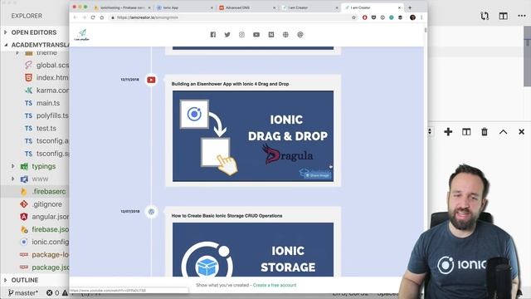Expand the typings folder

coord(13,166)
